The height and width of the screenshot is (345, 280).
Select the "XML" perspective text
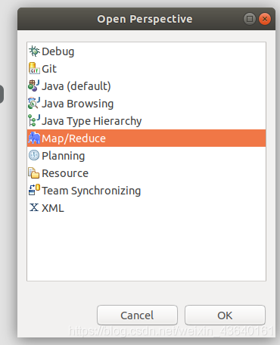53,208
